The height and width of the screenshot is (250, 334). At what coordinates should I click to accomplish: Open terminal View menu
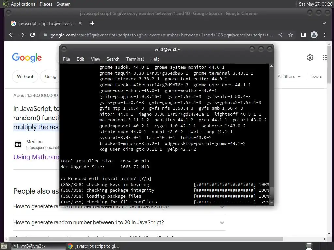(96, 59)
